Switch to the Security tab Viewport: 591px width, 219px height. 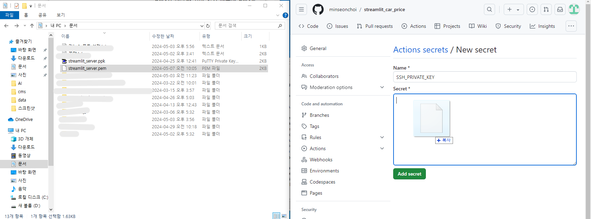click(x=508, y=26)
